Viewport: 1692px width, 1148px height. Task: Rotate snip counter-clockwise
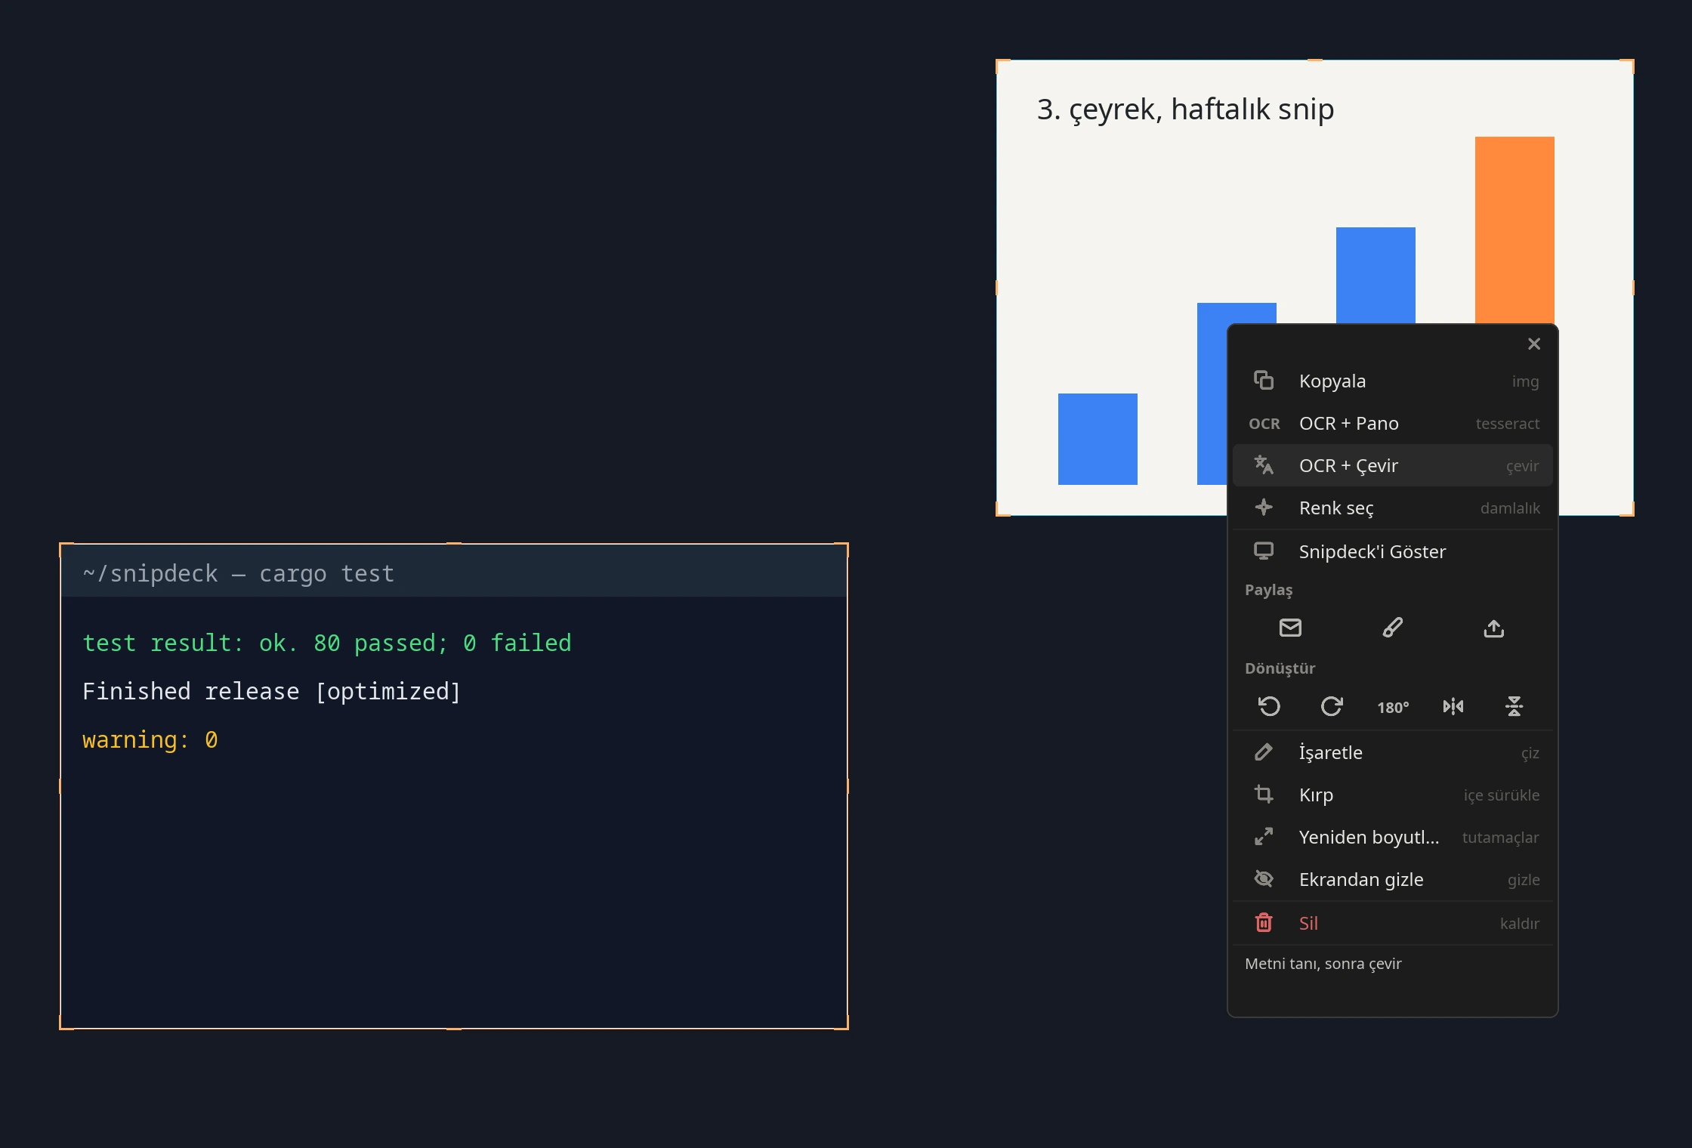[1269, 706]
